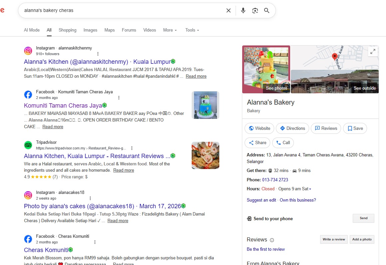386x265 pixels.
Task: Get Directions to Alanna's Bakery
Action: point(292,128)
